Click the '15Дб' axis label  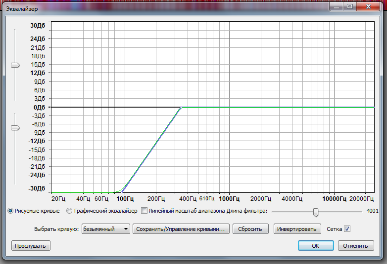tap(38, 65)
